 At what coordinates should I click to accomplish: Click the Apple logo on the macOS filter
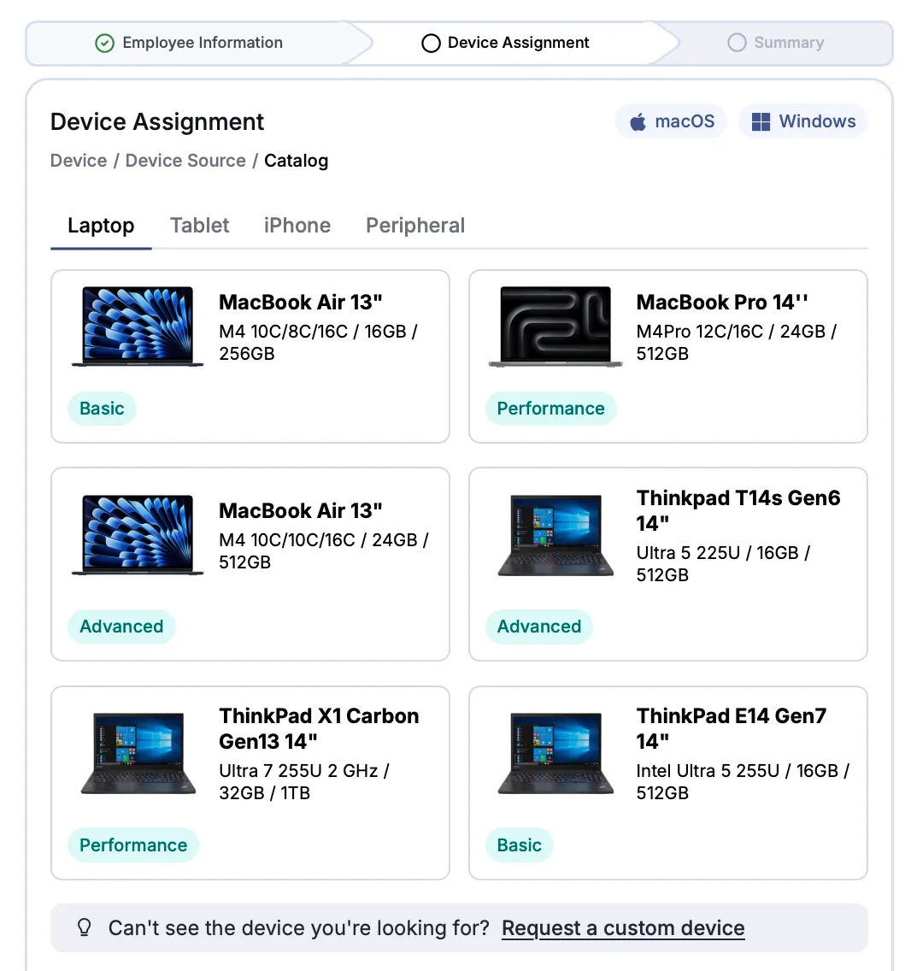638,121
